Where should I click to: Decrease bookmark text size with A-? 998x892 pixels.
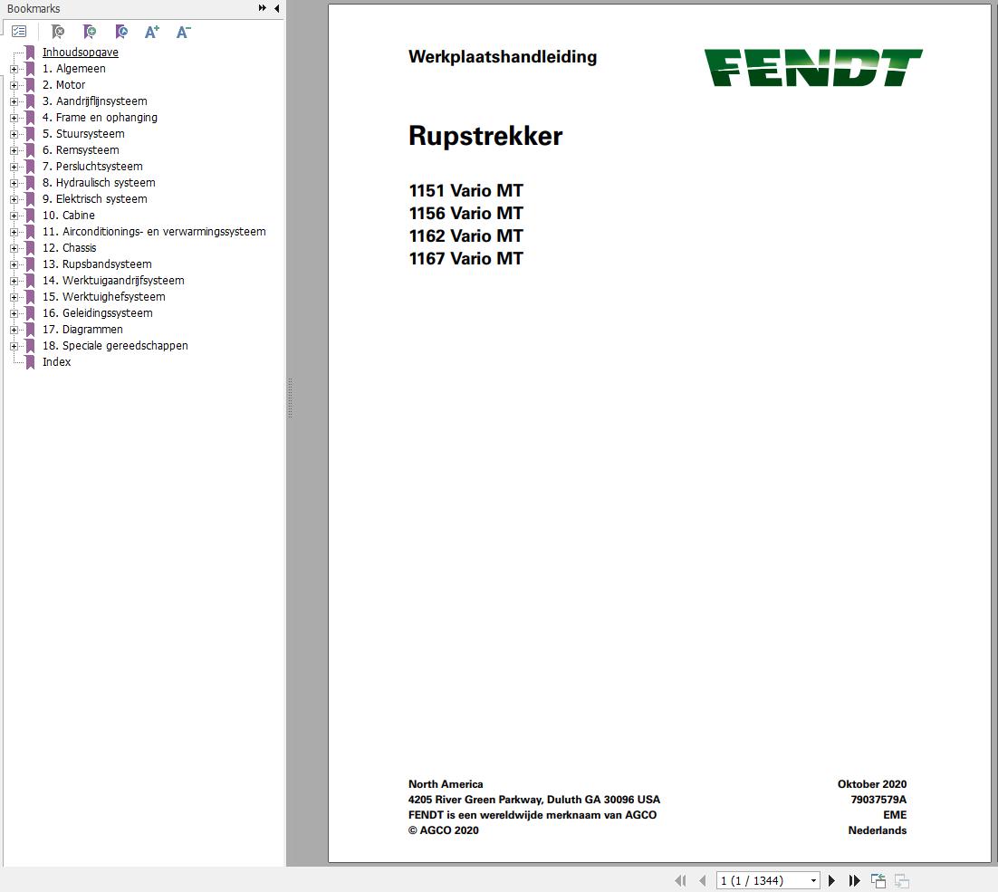(183, 31)
